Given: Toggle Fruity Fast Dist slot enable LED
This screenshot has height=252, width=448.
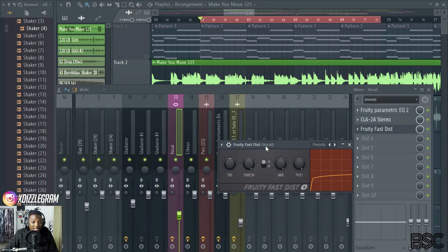Looking at the screenshot, I should tap(428, 129).
